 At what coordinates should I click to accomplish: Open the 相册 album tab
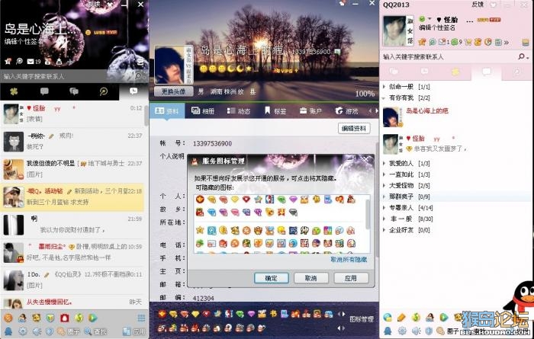tap(203, 111)
